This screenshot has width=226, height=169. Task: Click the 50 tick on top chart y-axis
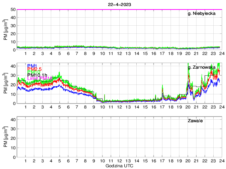12,10
